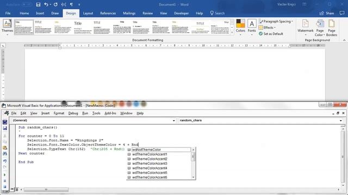Screen dimensions: 348x195
Task: Click Set as Default
Action: (271, 34)
